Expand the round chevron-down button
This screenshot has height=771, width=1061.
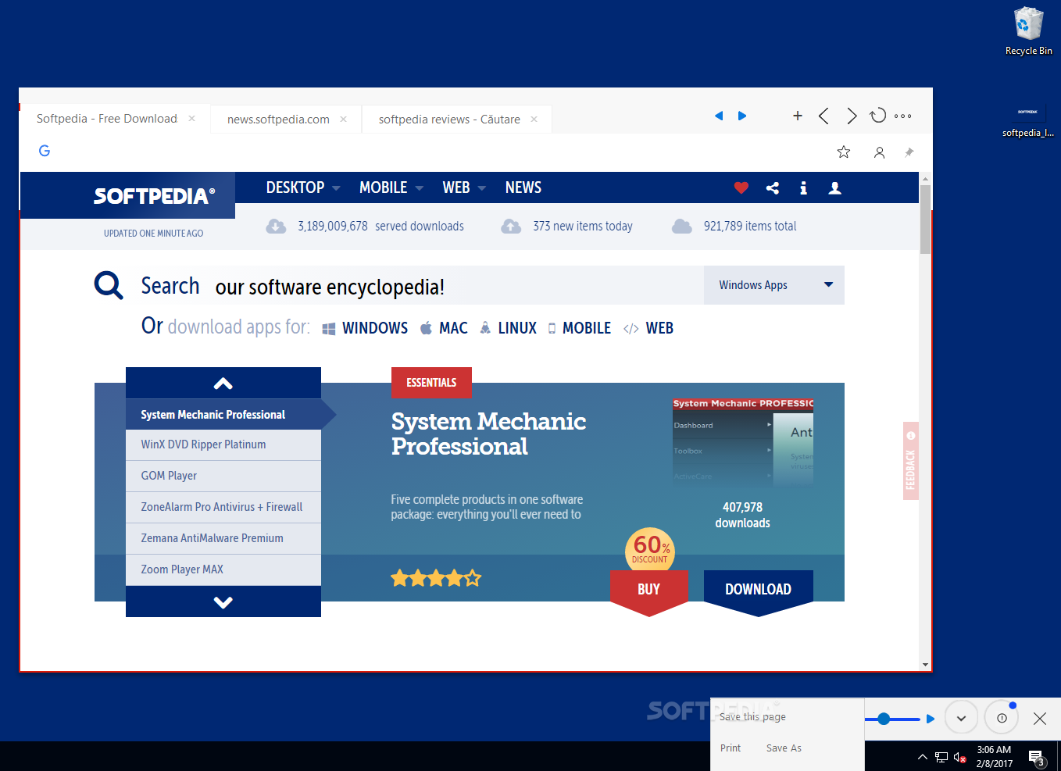point(961,718)
